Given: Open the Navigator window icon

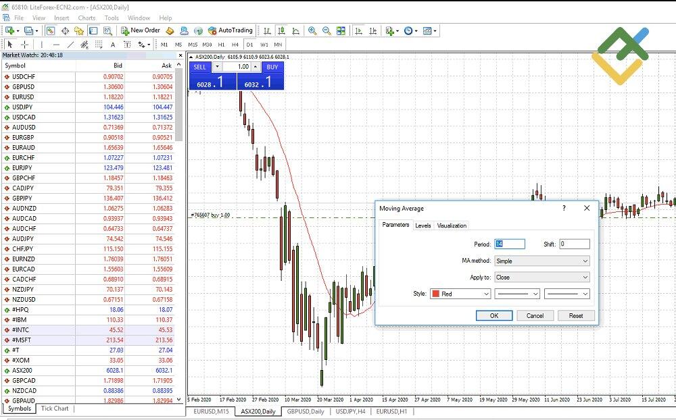Looking at the screenshot, I should click(79, 30).
